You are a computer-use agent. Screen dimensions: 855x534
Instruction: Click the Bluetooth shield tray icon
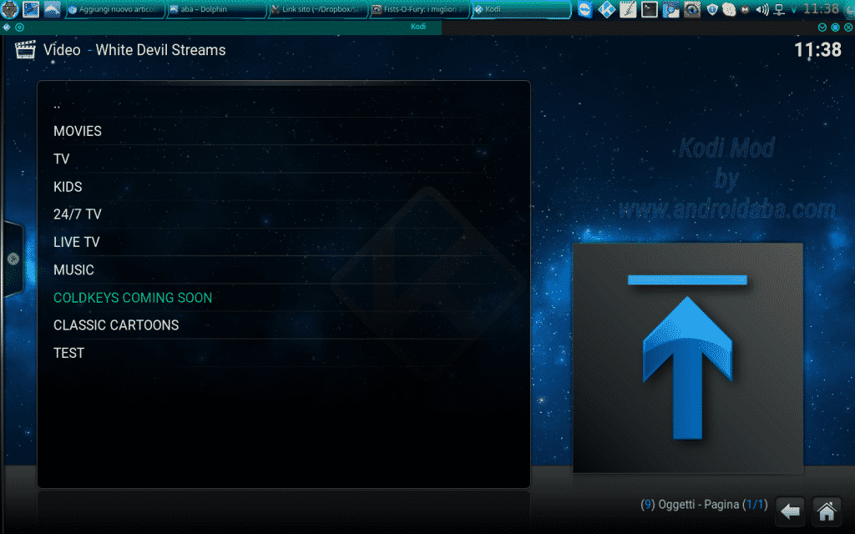tap(712, 9)
